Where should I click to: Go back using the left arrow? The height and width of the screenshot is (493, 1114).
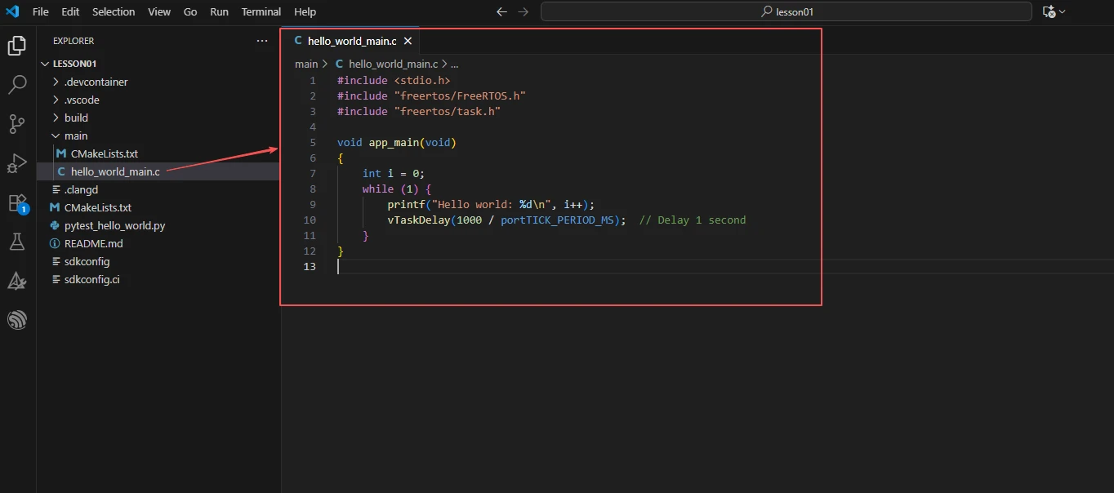click(501, 11)
